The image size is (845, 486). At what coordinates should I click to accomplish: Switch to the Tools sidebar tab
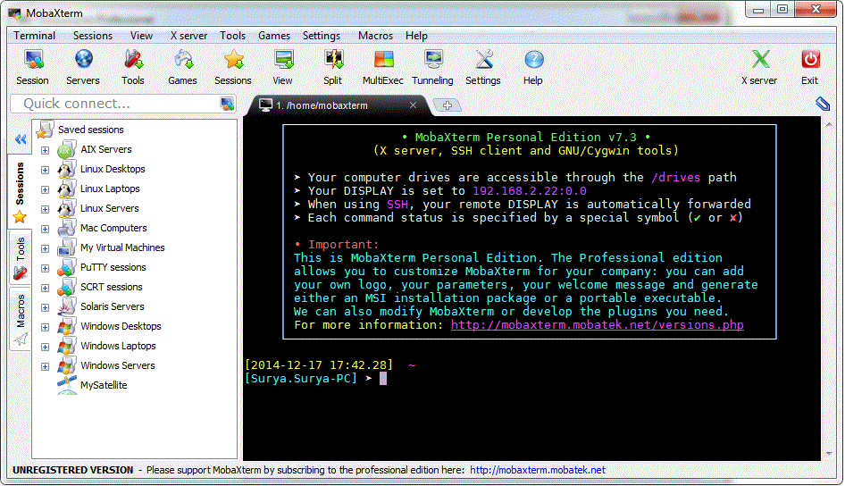point(20,257)
